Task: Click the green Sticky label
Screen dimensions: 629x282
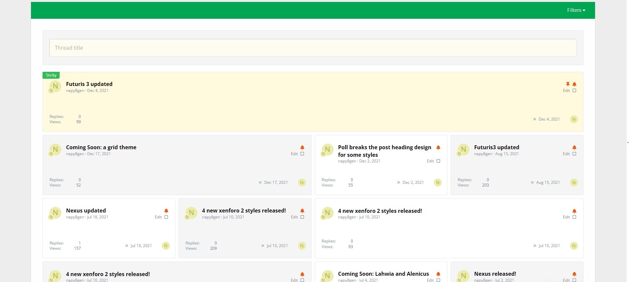Action: [51, 75]
